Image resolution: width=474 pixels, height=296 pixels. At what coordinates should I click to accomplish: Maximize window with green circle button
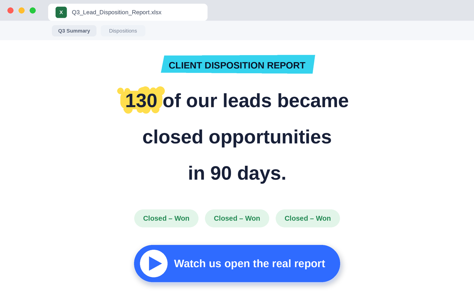(x=33, y=10)
